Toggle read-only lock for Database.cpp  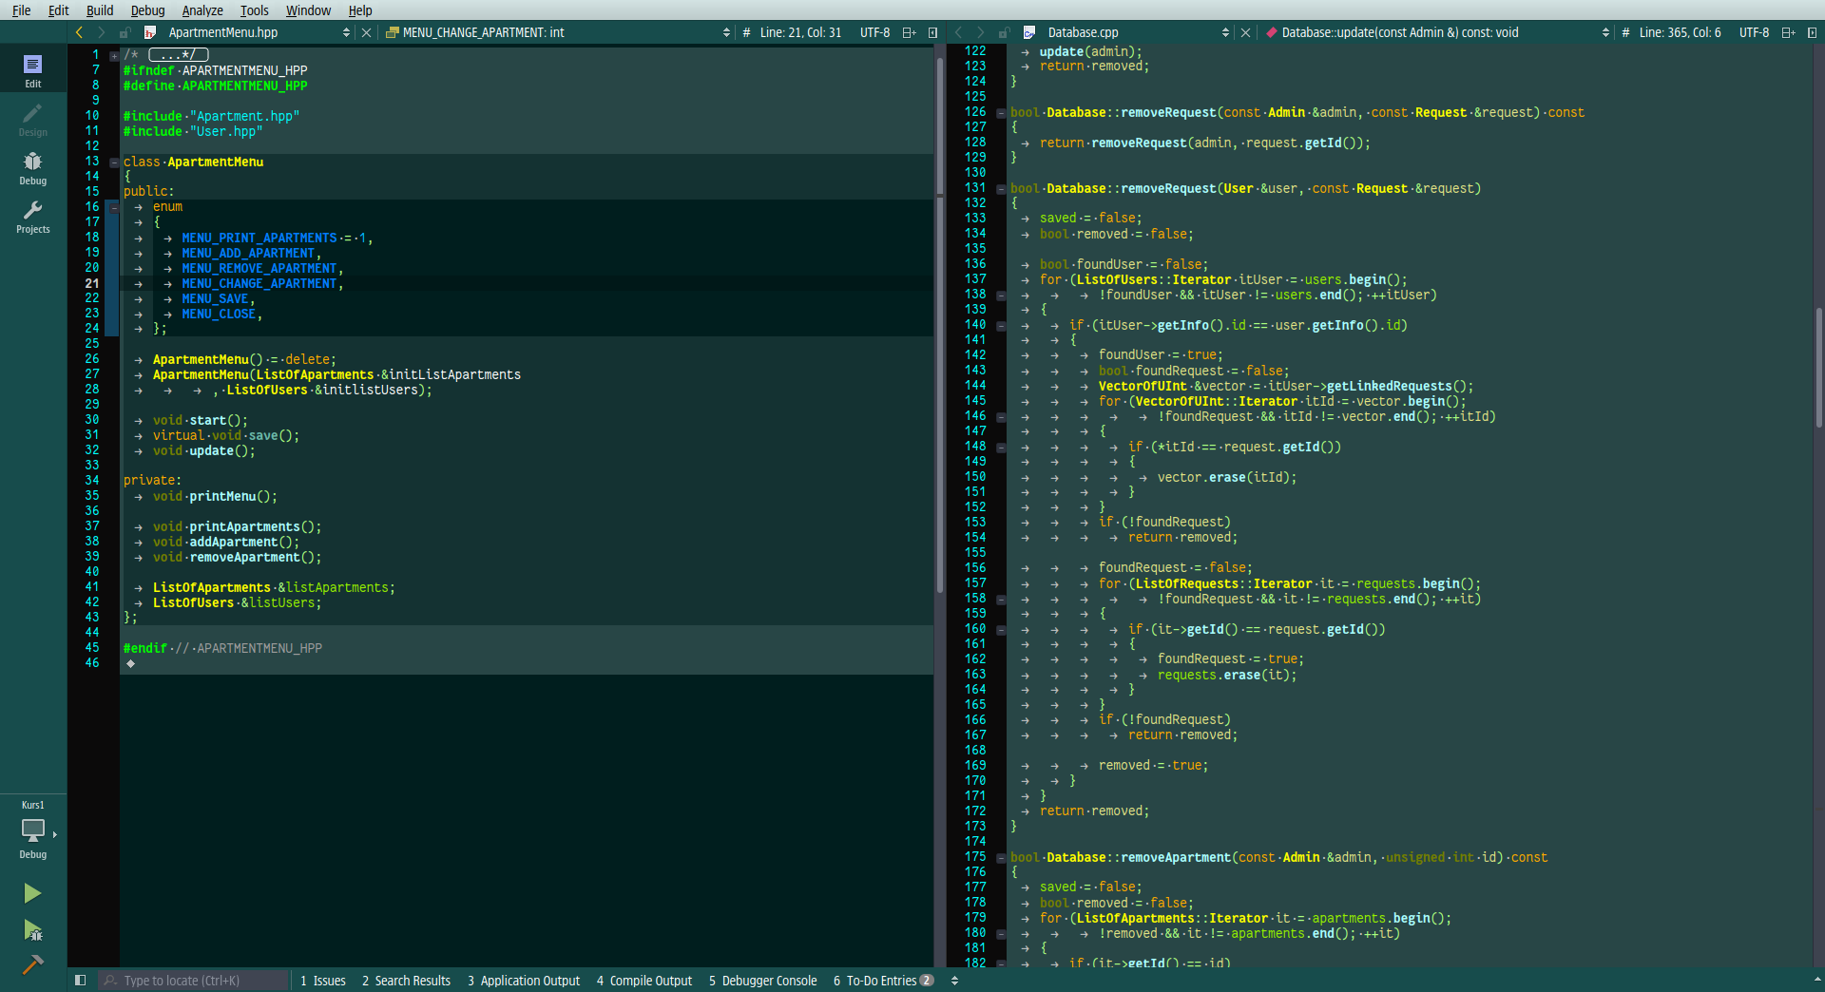[x=1004, y=32]
